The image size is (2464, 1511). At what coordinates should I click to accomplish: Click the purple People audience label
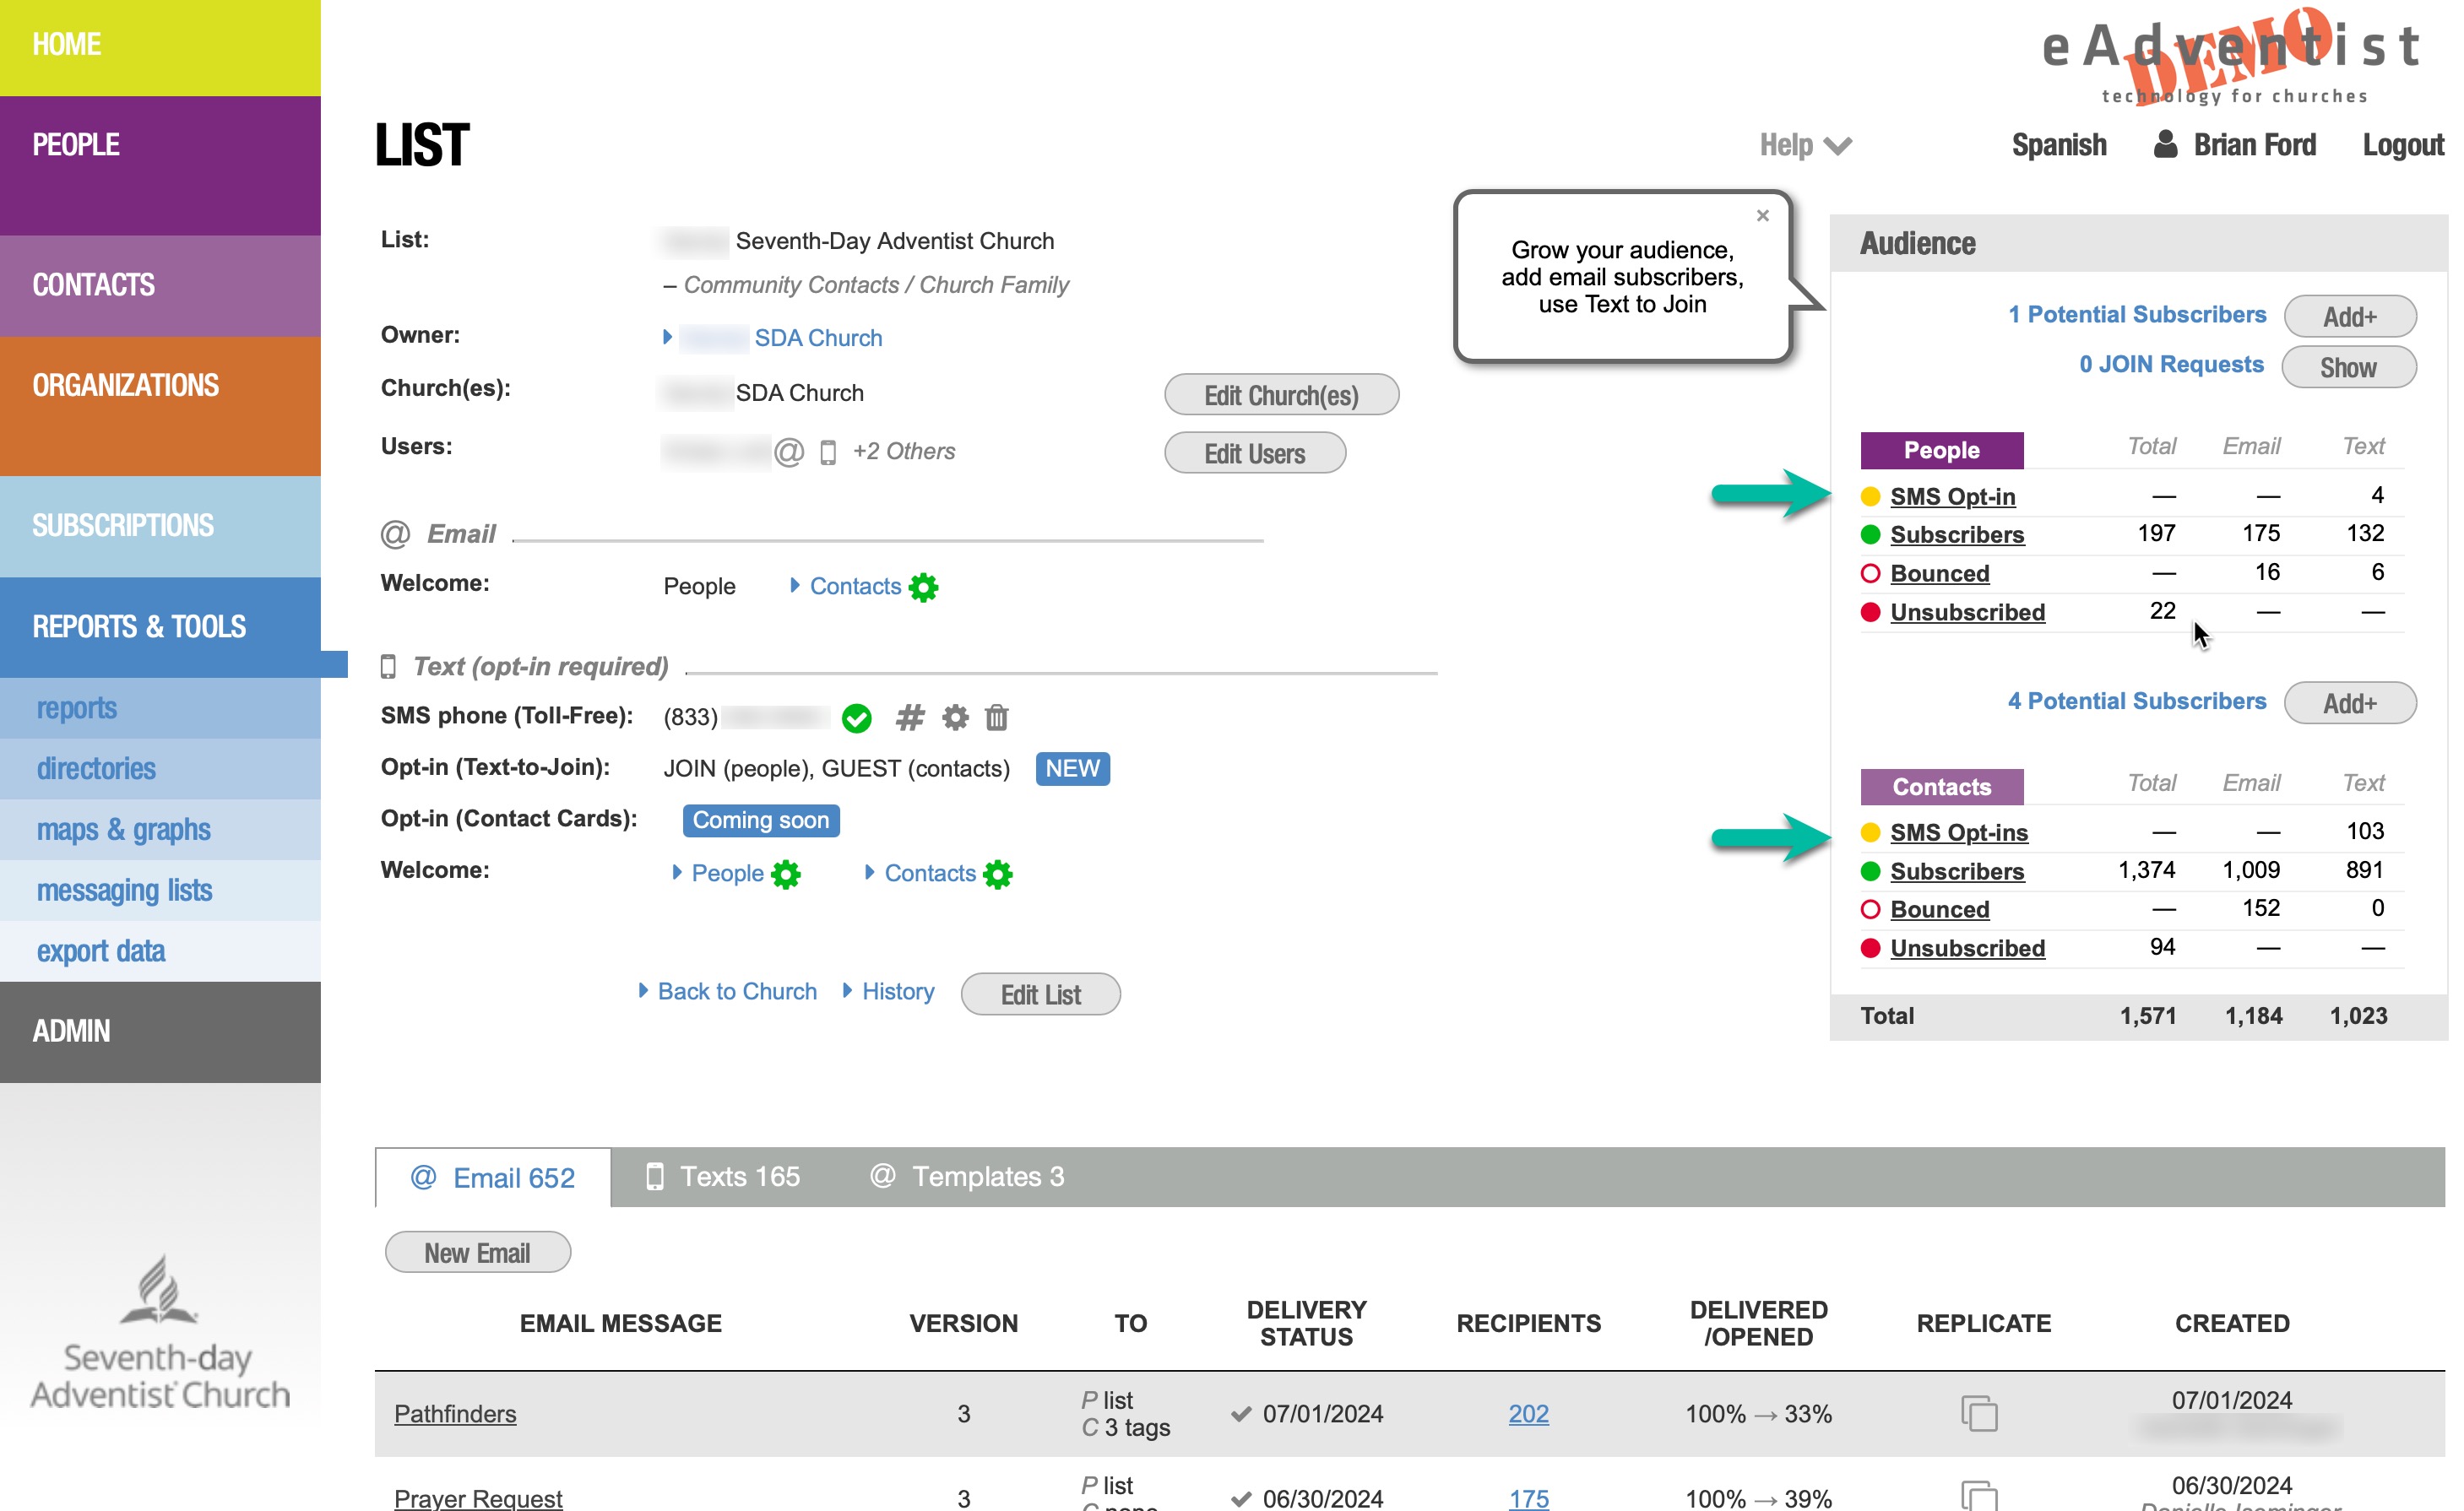[1940, 451]
